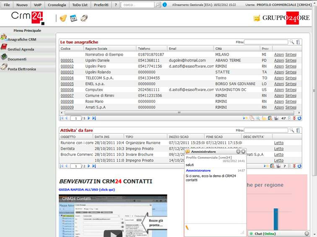The image size is (317, 237).
Task: Click the red double-chevron in anagrafiche toolbar
Action: [294, 118]
